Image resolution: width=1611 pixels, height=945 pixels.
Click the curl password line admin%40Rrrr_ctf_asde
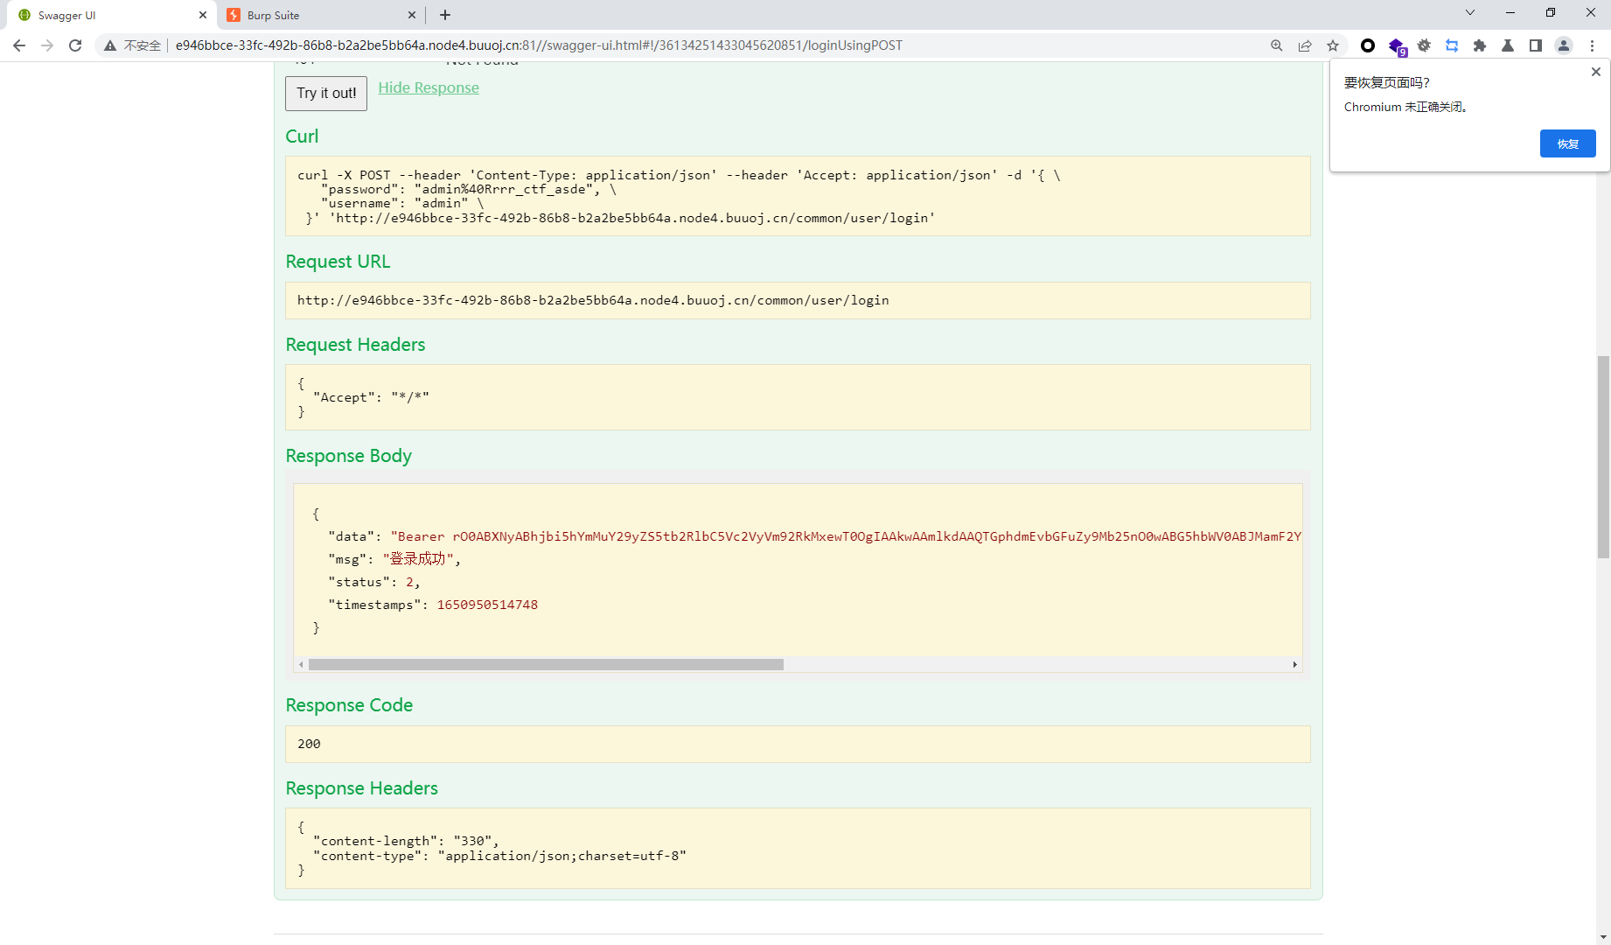tap(468, 189)
